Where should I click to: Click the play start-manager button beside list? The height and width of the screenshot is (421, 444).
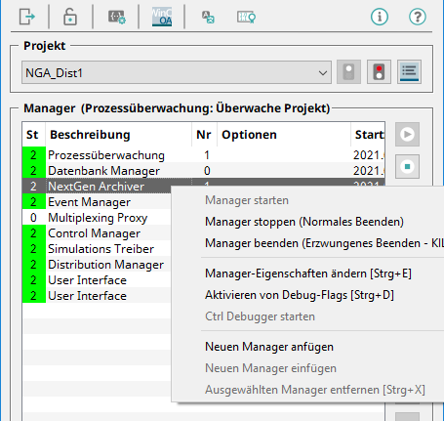pyautogui.click(x=407, y=134)
